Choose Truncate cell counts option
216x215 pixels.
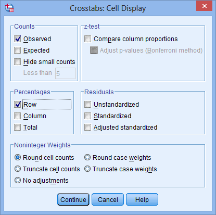coord(18,169)
